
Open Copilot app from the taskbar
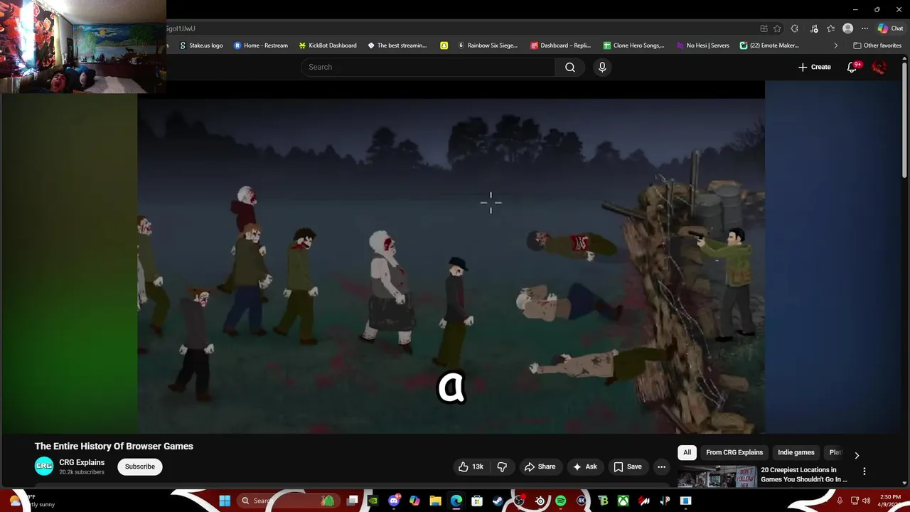tap(414, 501)
